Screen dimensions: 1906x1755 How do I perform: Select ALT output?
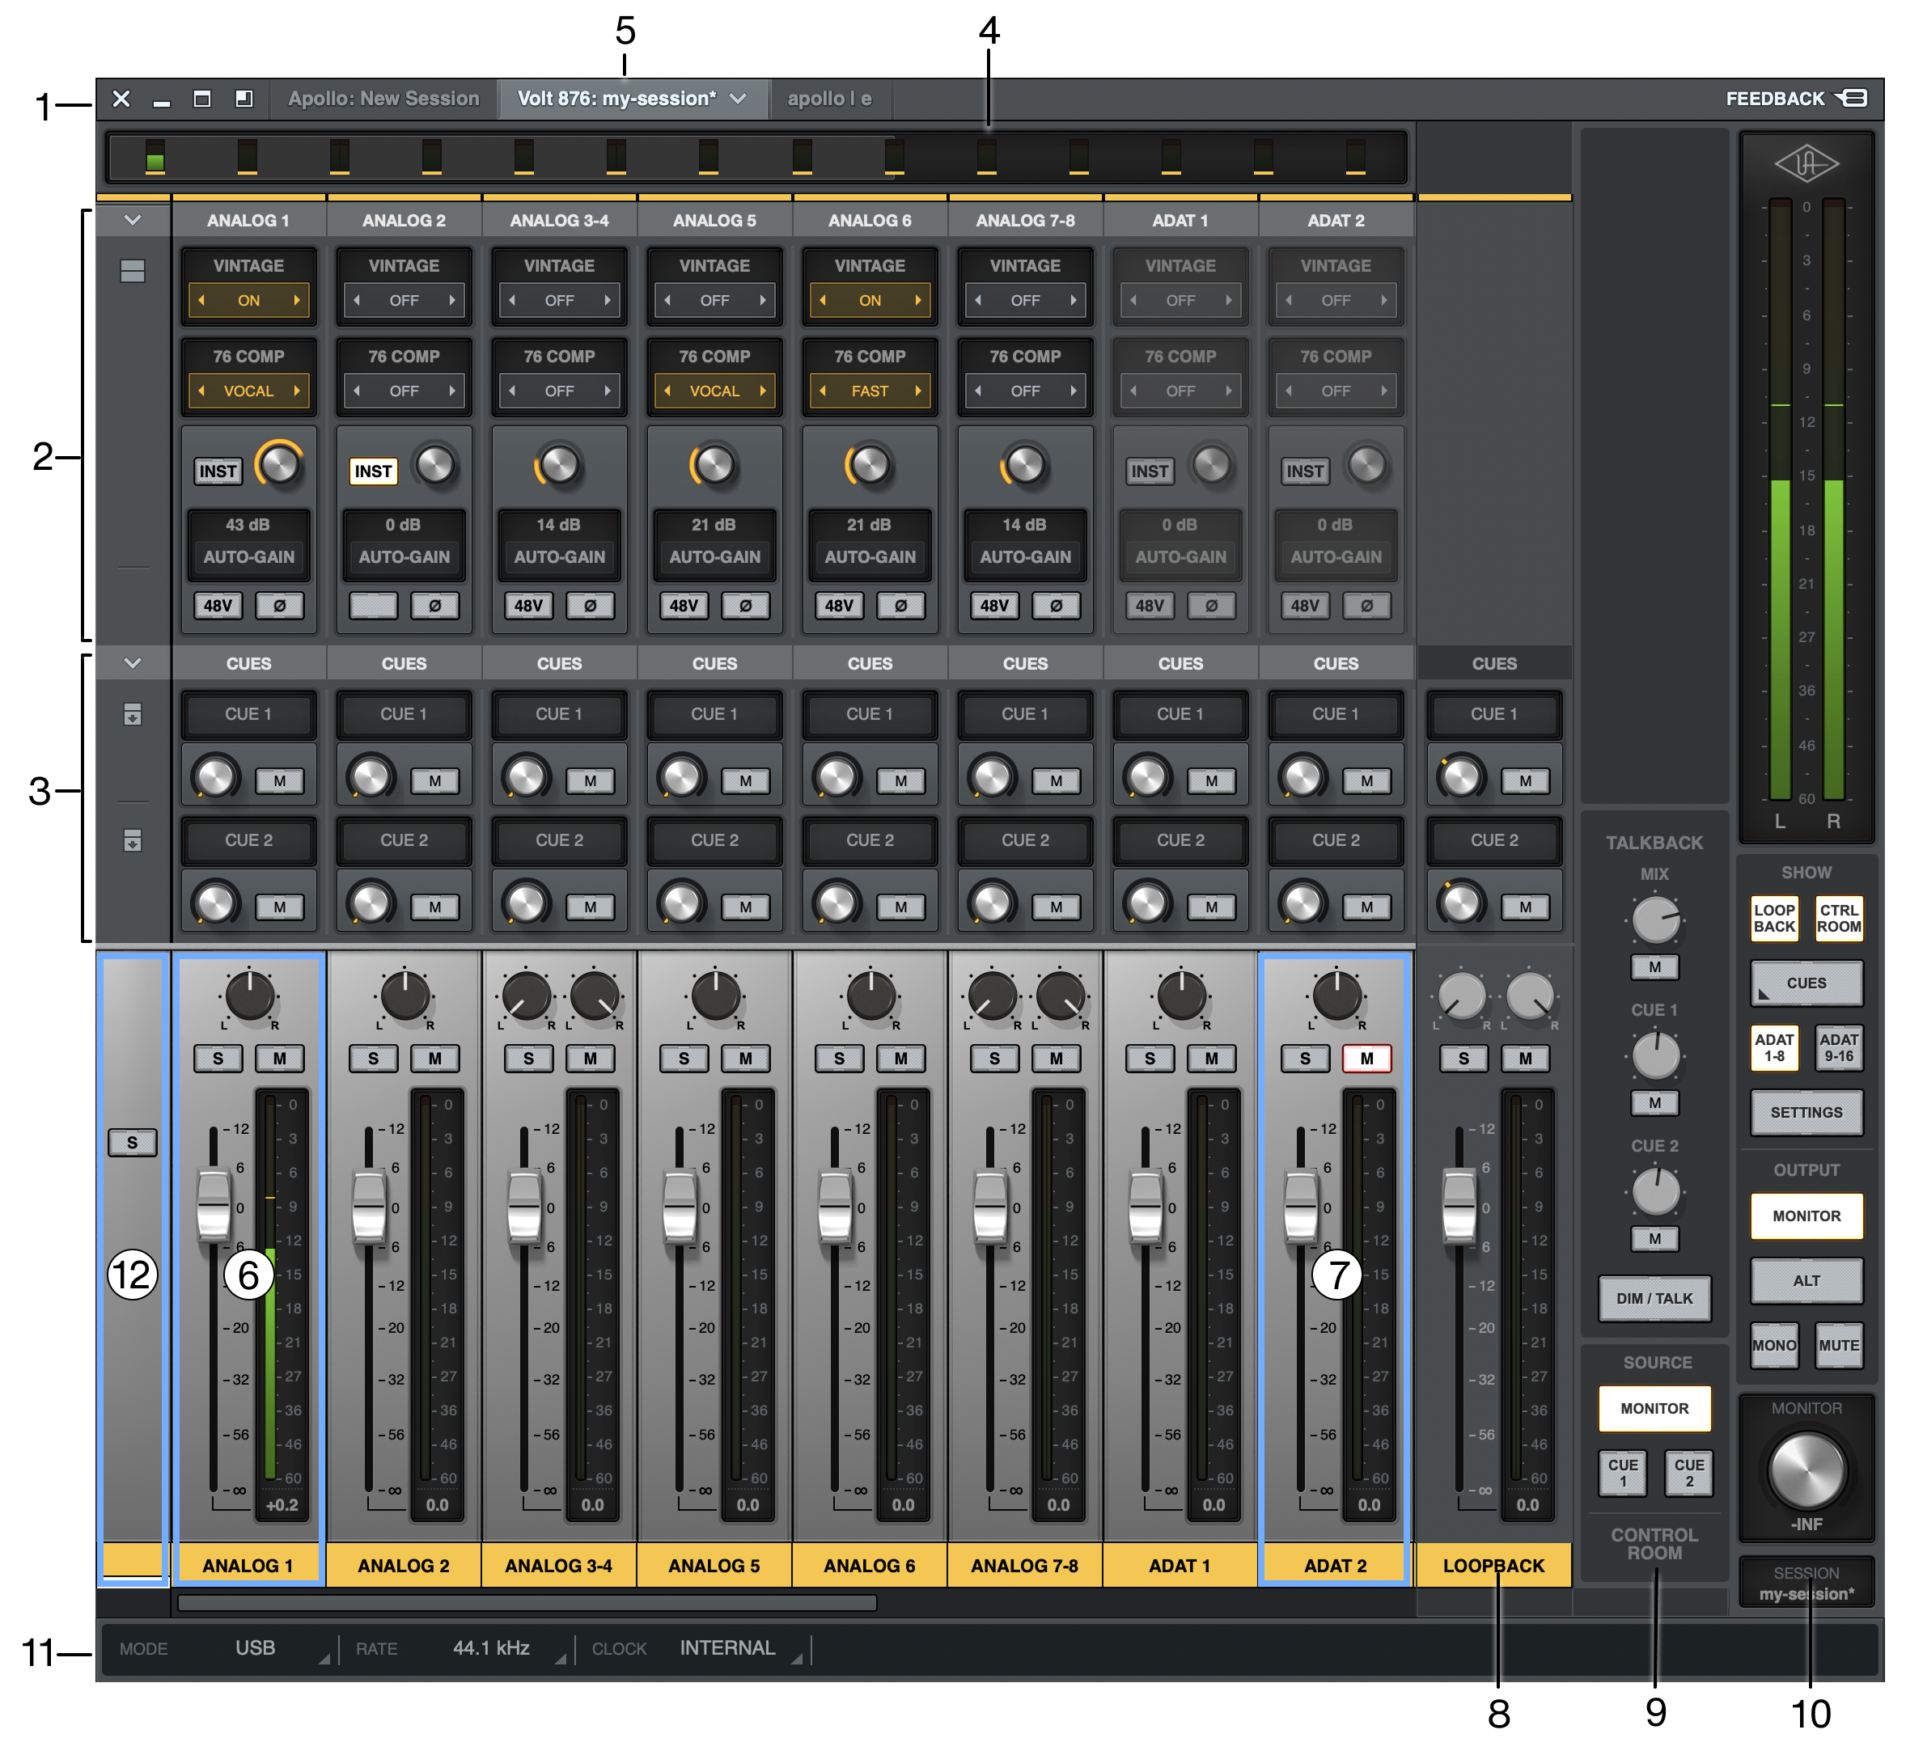(1806, 1280)
